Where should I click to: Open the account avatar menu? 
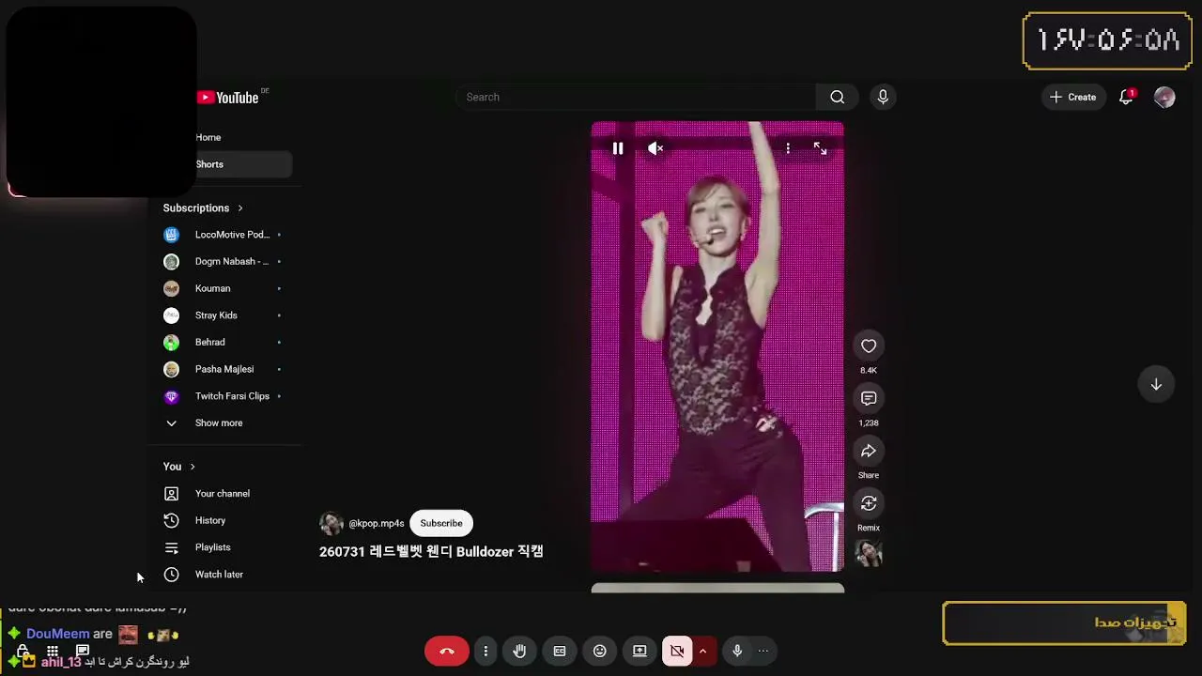1164,97
